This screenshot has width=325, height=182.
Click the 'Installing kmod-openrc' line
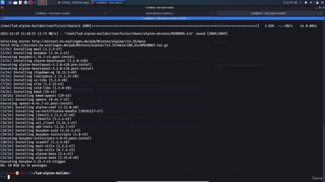point(36,96)
